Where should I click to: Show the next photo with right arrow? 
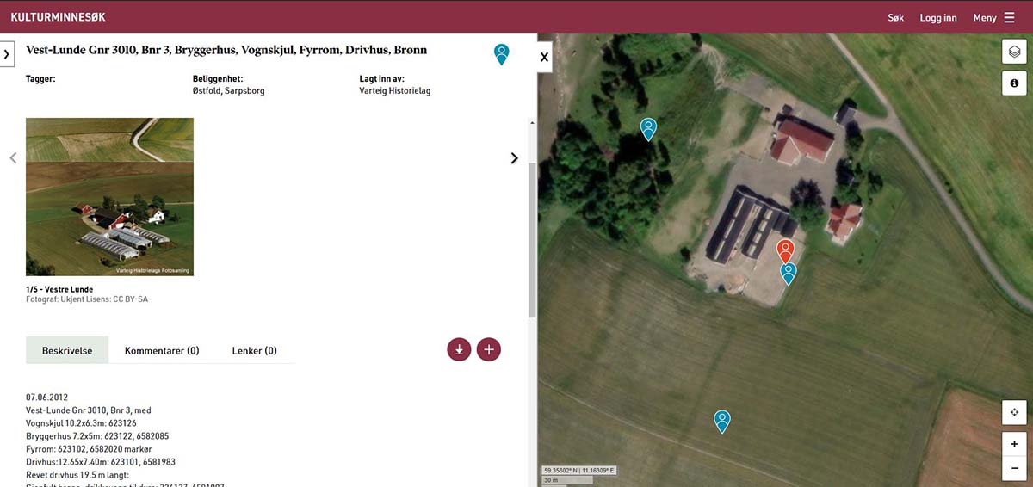[515, 158]
